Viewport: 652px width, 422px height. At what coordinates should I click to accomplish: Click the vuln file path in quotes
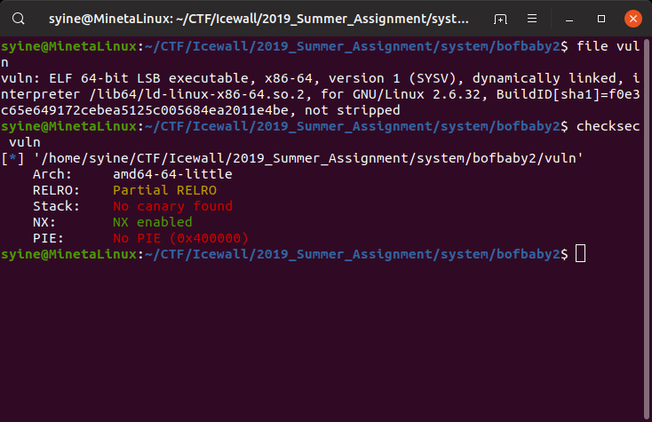[x=308, y=158]
